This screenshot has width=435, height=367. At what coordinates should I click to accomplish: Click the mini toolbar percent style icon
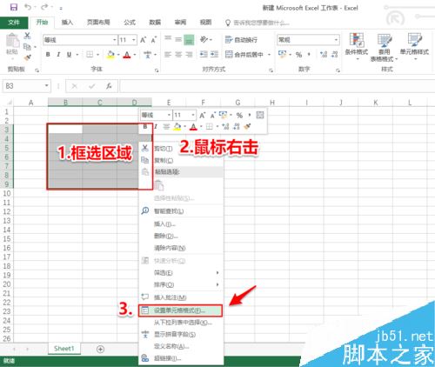pyautogui.click(x=239, y=116)
